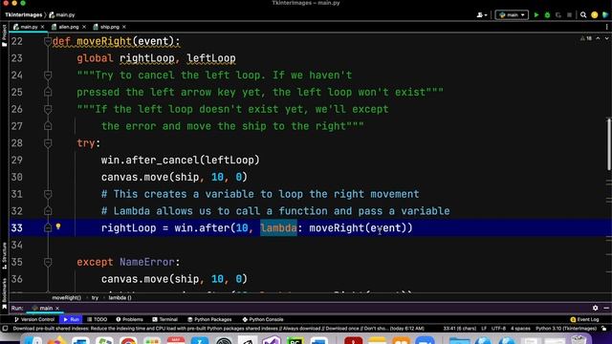The height and width of the screenshot is (344, 612).
Task: Collapse the docstring fold marker at line 26
Action: click(x=48, y=109)
